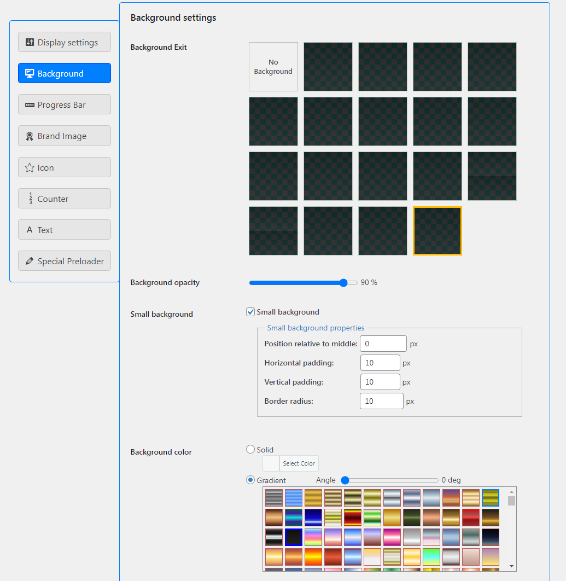
Task: Switch to the Background settings tab
Action: (64, 73)
